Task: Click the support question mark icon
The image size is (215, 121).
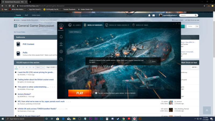Action: pyautogui.click(x=61, y=59)
